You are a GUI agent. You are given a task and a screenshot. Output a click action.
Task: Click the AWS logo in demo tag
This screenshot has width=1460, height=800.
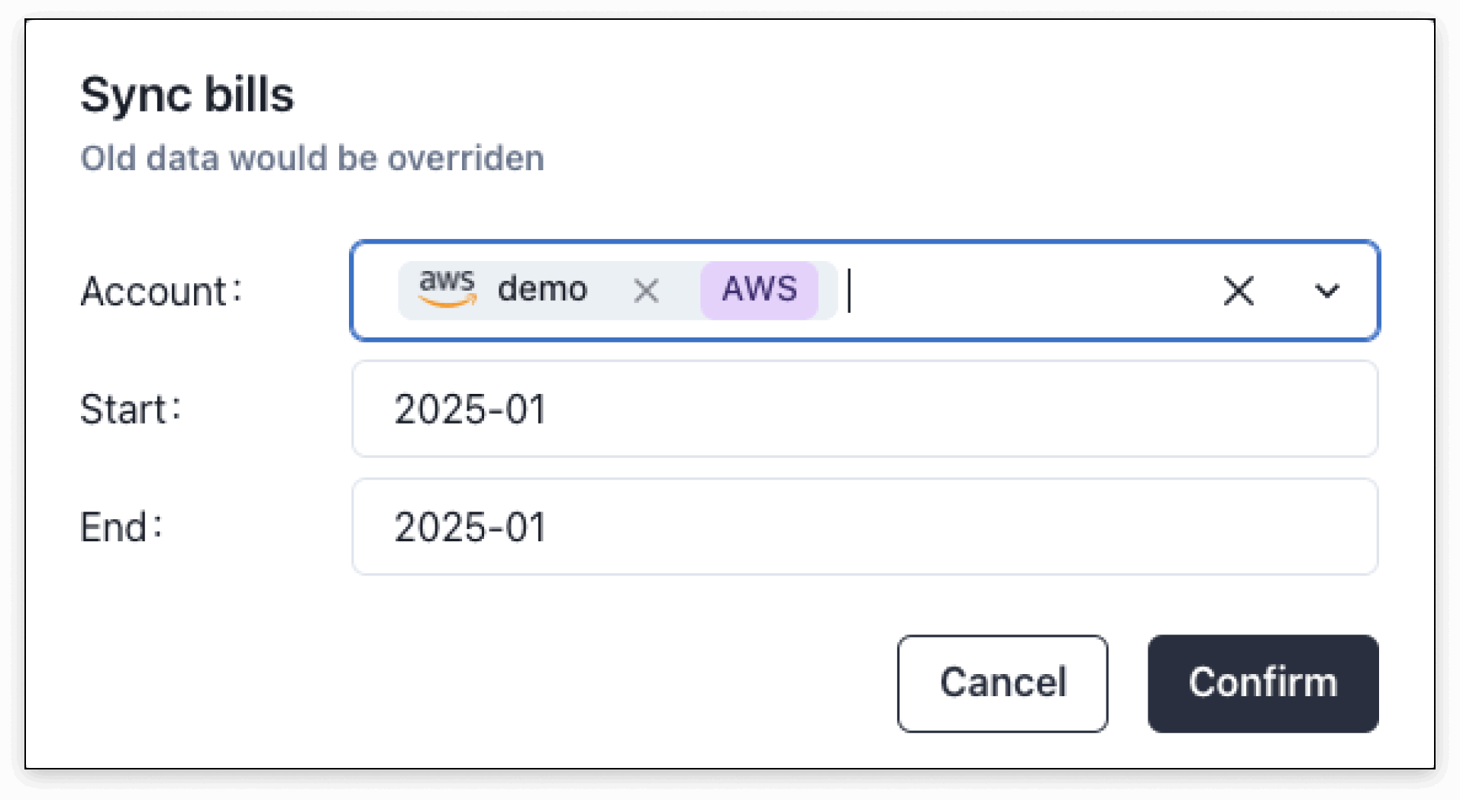tap(447, 289)
